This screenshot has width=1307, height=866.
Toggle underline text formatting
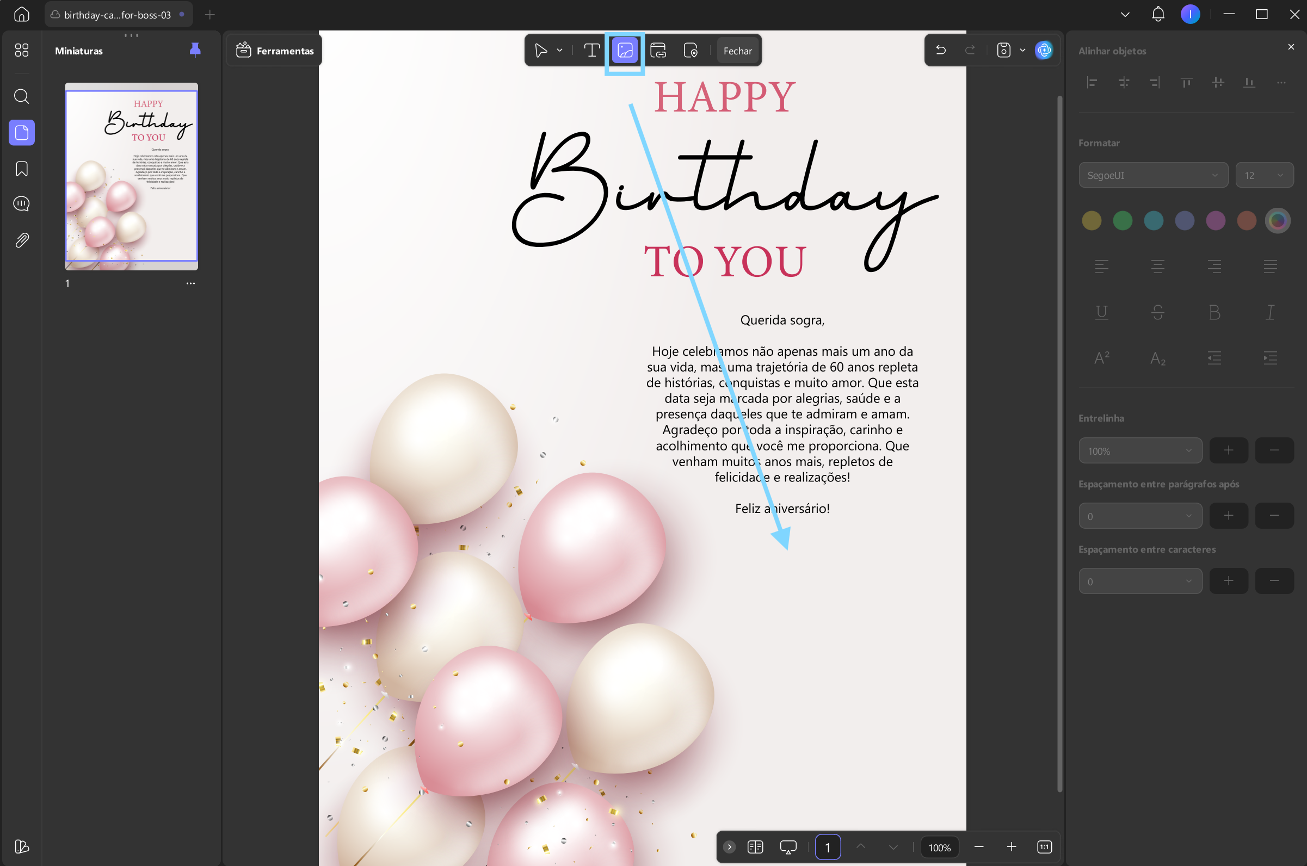(1101, 313)
